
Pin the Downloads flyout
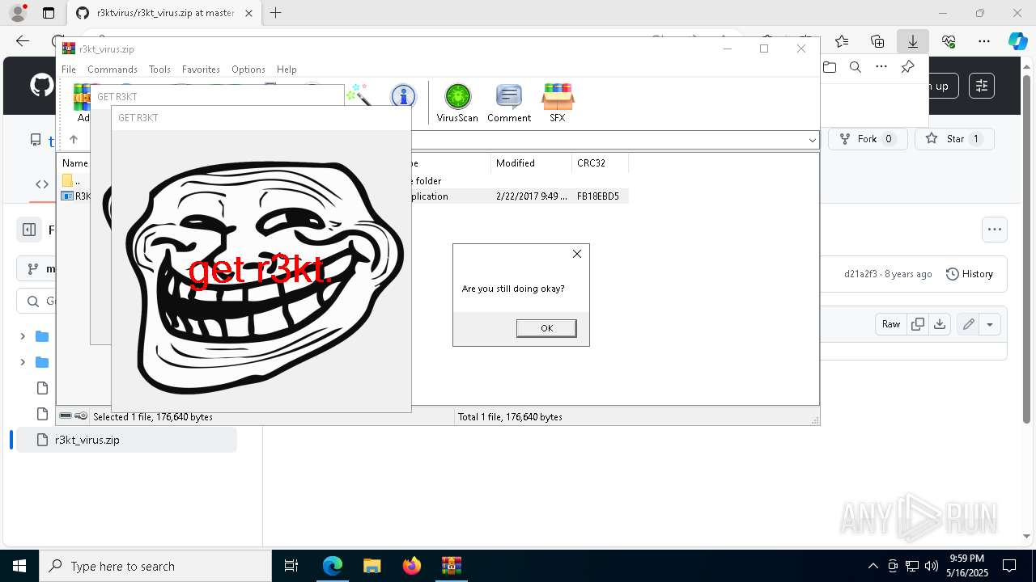pos(907,67)
